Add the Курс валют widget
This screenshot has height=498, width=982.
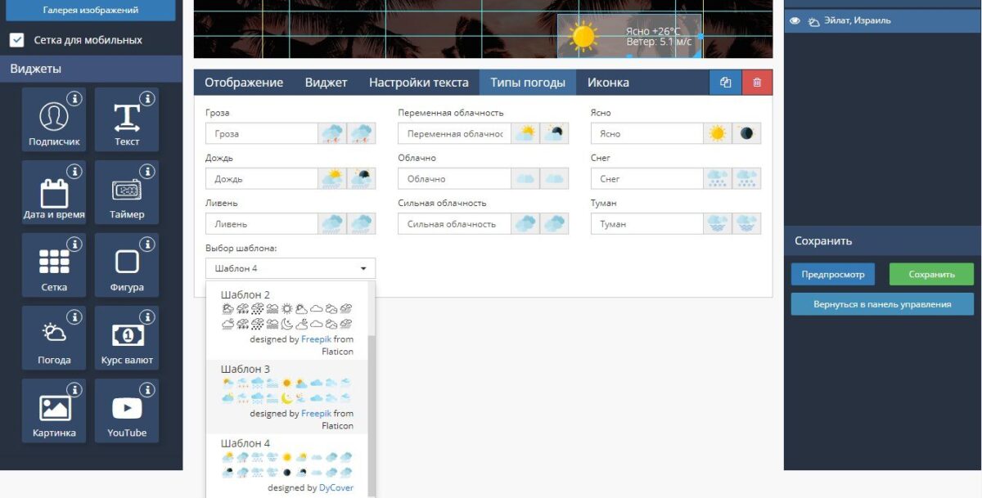click(x=127, y=339)
